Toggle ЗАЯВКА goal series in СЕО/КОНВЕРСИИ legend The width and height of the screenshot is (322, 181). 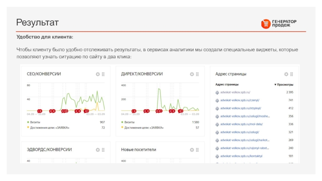(50, 128)
